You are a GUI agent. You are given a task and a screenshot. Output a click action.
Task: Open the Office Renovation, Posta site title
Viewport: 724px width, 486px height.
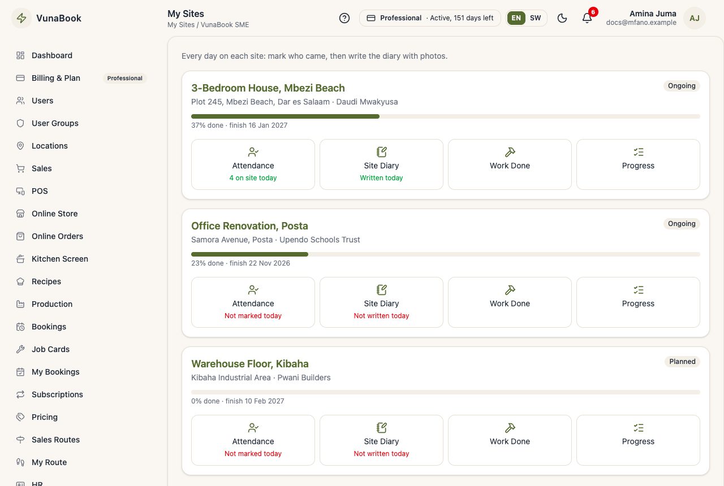click(249, 226)
